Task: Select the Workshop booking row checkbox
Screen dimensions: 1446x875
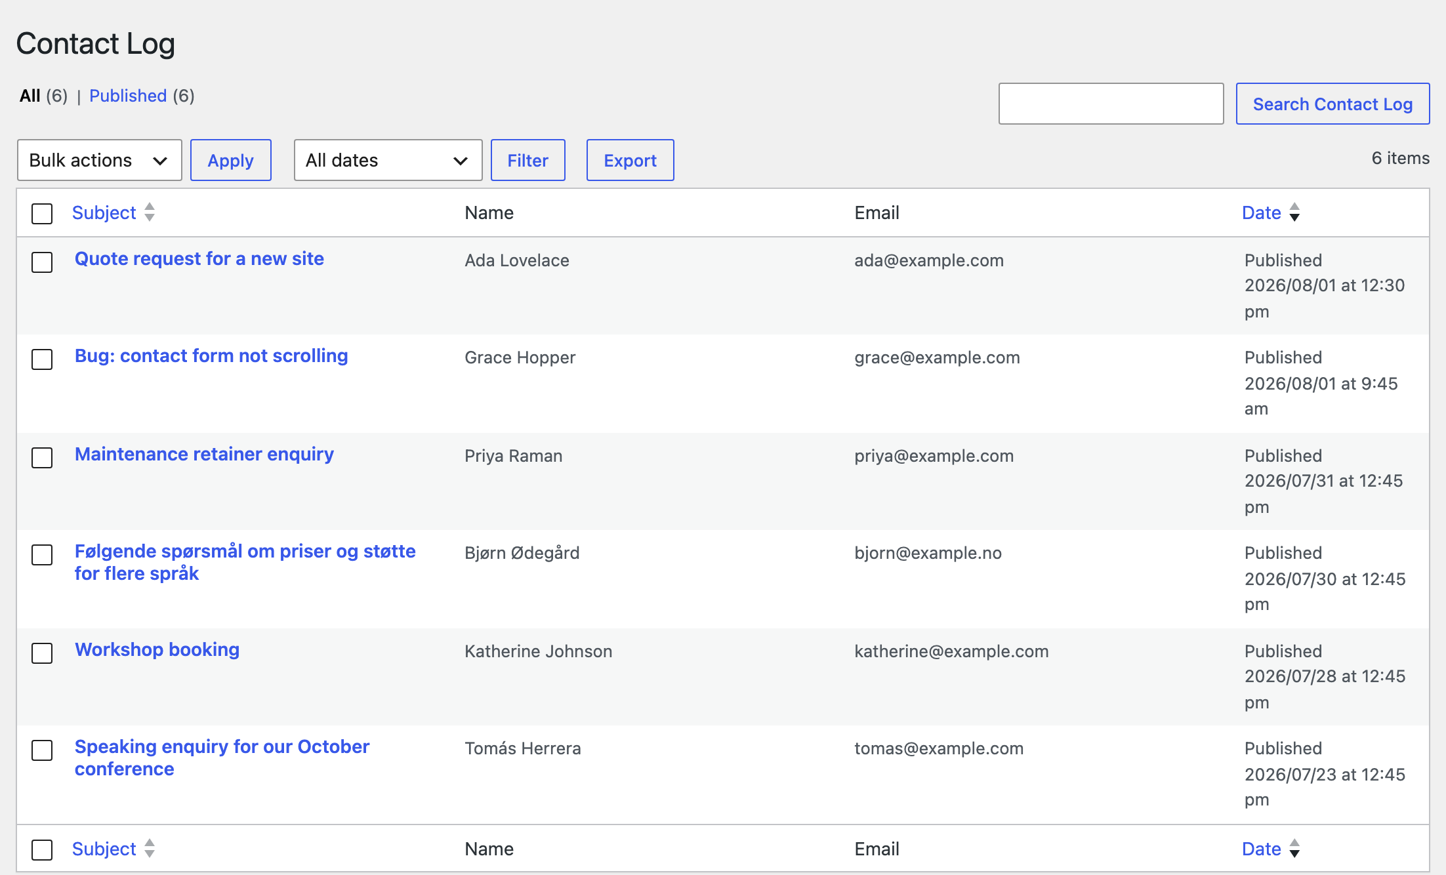Action: (x=42, y=653)
